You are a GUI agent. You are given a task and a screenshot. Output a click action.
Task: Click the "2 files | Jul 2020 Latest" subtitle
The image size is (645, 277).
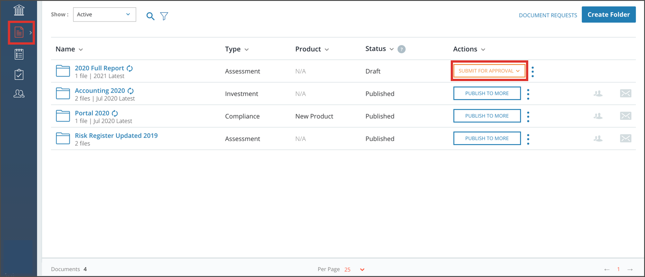105,99
